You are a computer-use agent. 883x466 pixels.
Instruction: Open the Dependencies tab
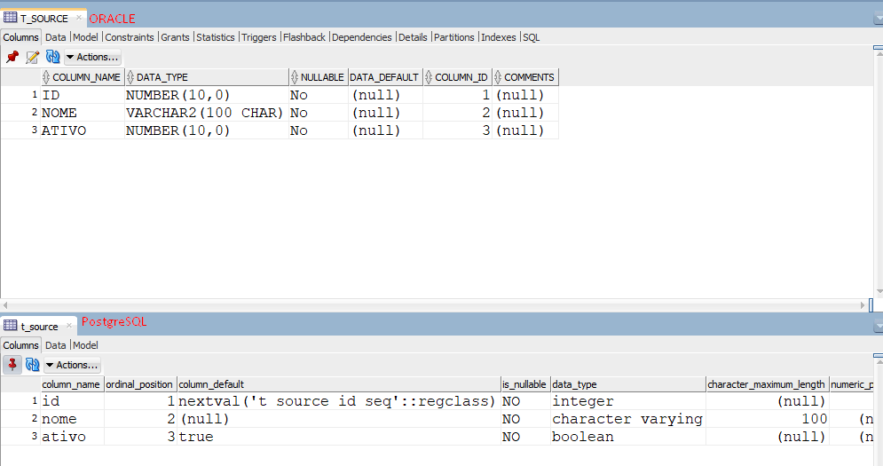click(x=361, y=37)
